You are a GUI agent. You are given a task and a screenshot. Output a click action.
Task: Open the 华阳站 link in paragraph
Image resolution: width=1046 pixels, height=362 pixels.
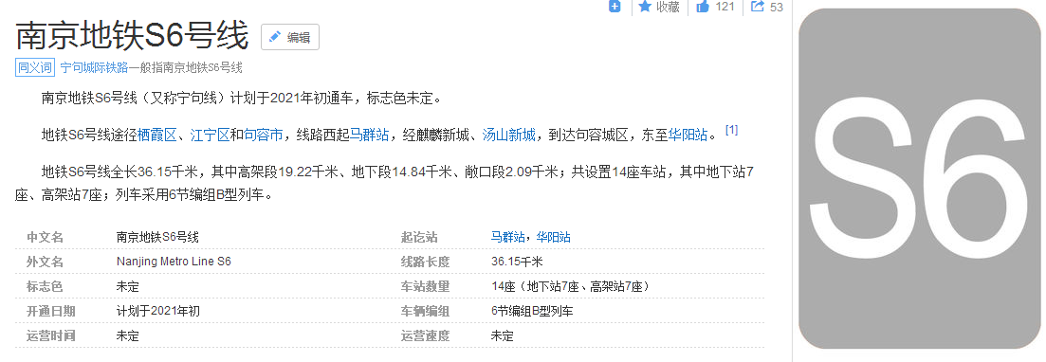[688, 136]
